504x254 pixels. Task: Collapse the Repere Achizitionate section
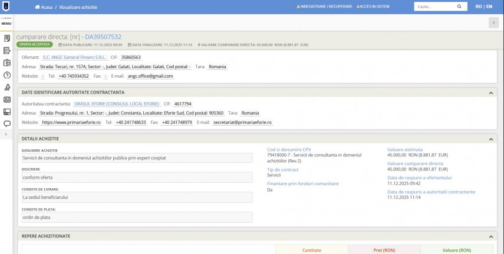(x=491, y=236)
